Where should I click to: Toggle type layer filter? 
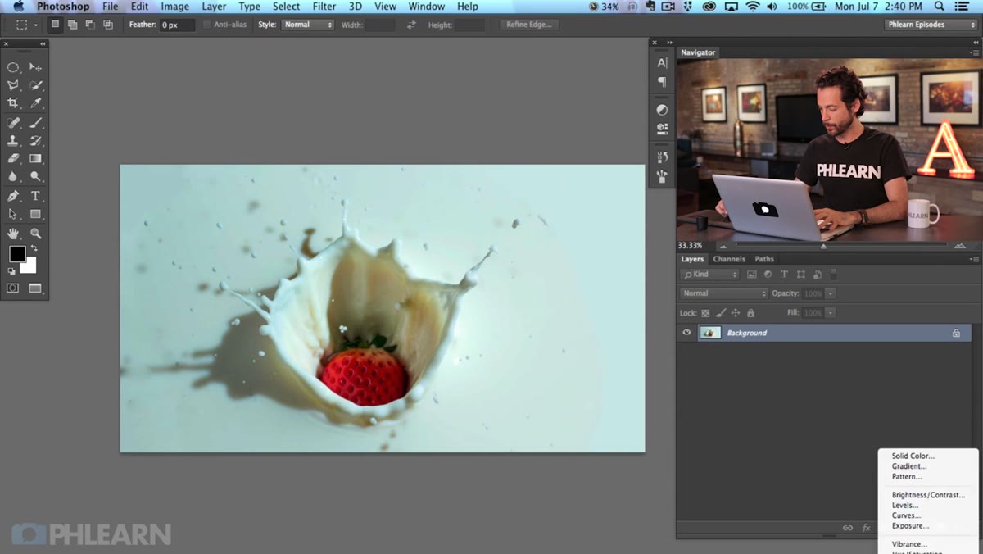coord(784,275)
